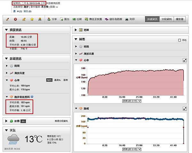Collapse the 心率 heart rate chart
Viewport: 192px width, 153px height.
coord(76,60)
